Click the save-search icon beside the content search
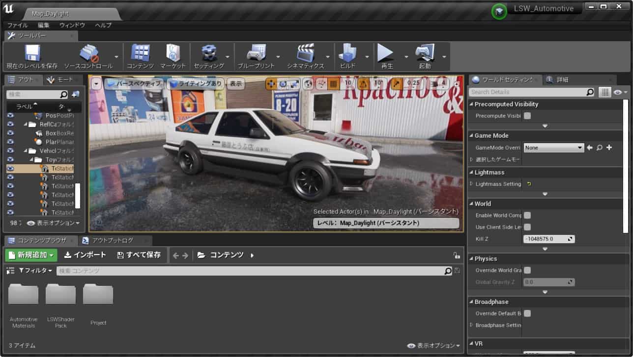 pyautogui.click(x=458, y=271)
